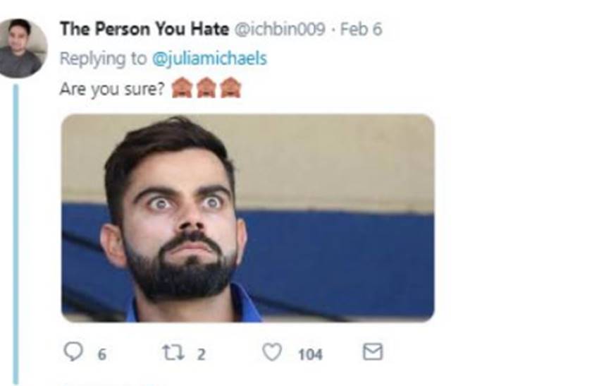Click the reply speech bubble icon
Viewport: 599px width, 386px height.
tap(73, 352)
